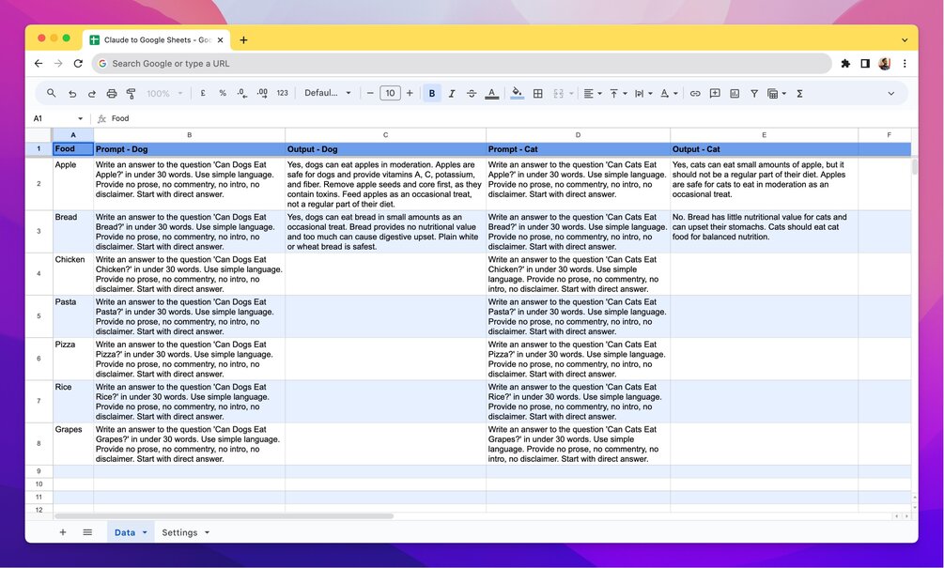Format as currency with pound icon
The height and width of the screenshot is (568, 944).
pyautogui.click(x=203, y=93)
